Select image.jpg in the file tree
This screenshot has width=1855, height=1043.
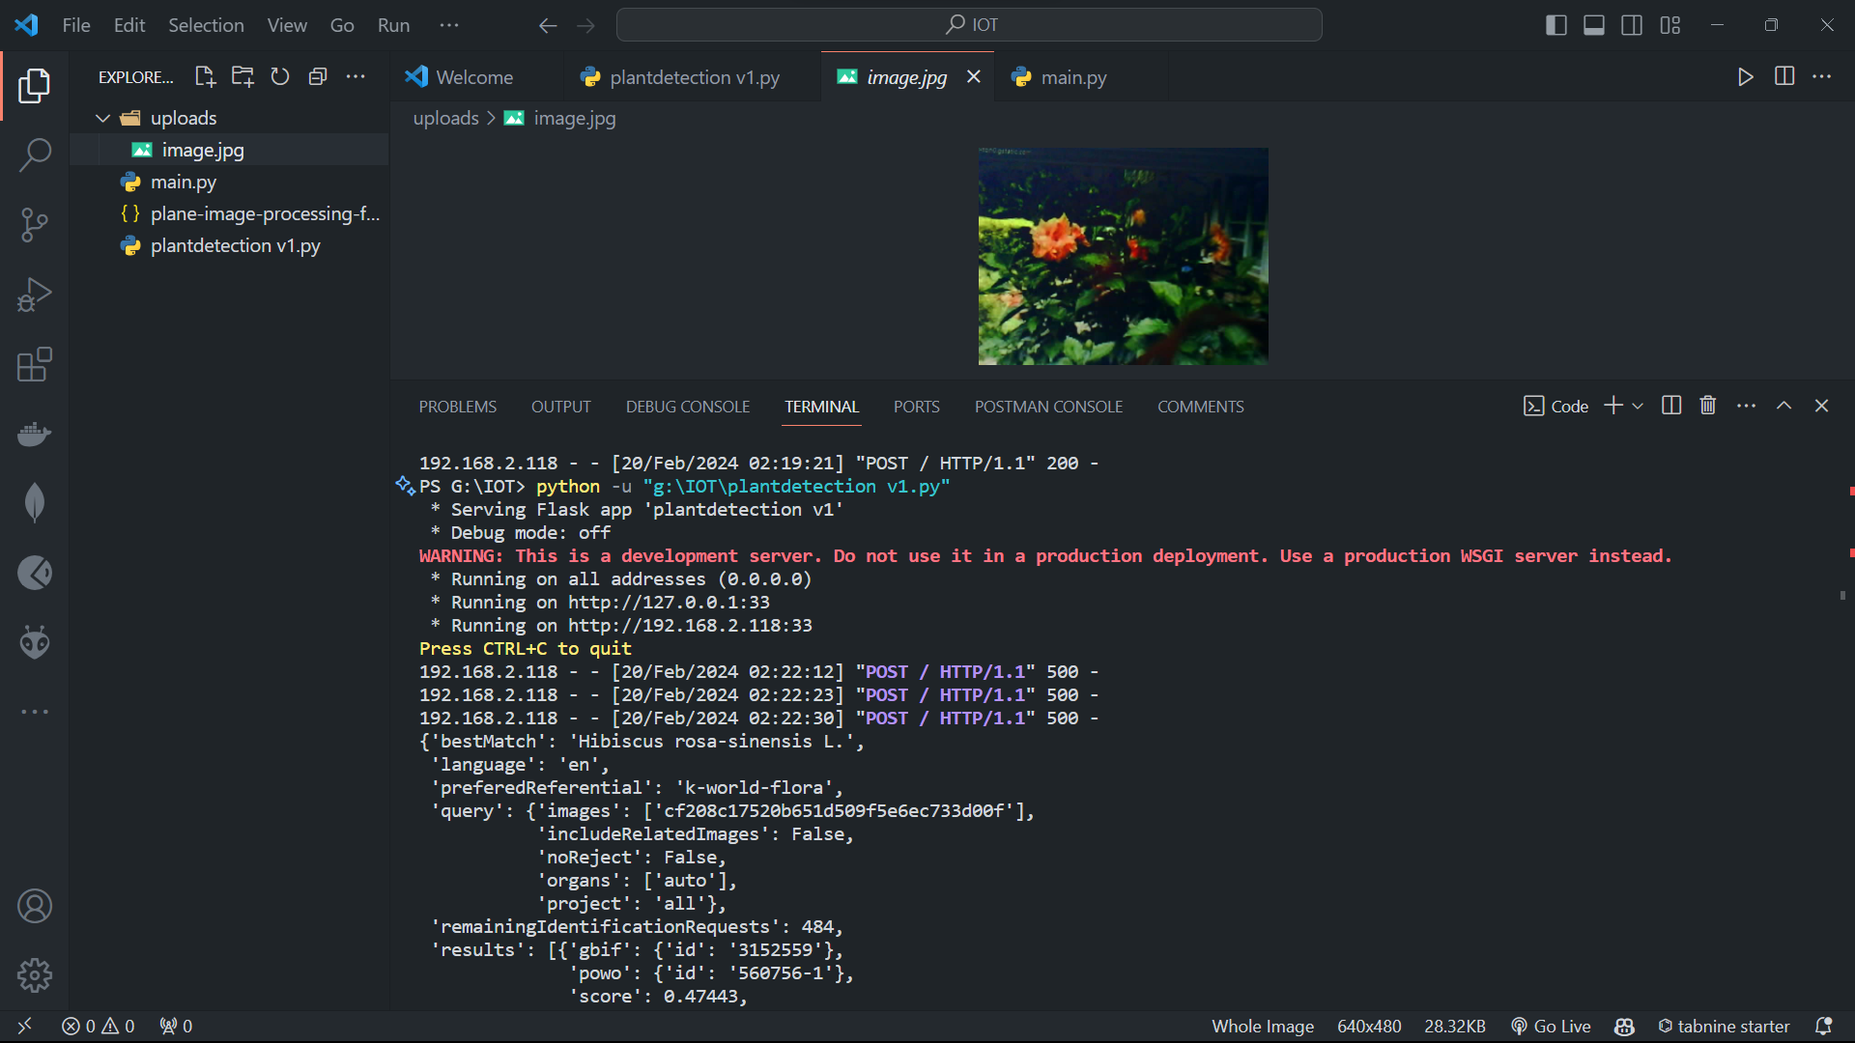229,150
